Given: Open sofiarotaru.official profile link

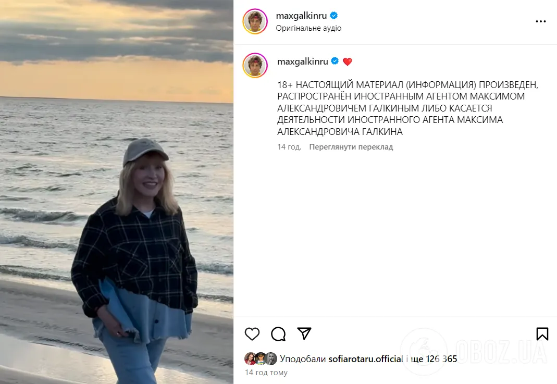Looking at the screenshot, I should tap(365, 358).
